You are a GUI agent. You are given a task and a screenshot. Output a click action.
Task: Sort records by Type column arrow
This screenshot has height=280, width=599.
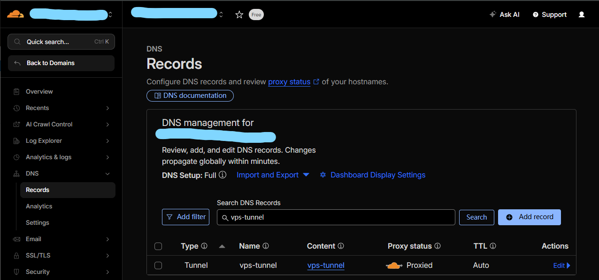[222, 246]
